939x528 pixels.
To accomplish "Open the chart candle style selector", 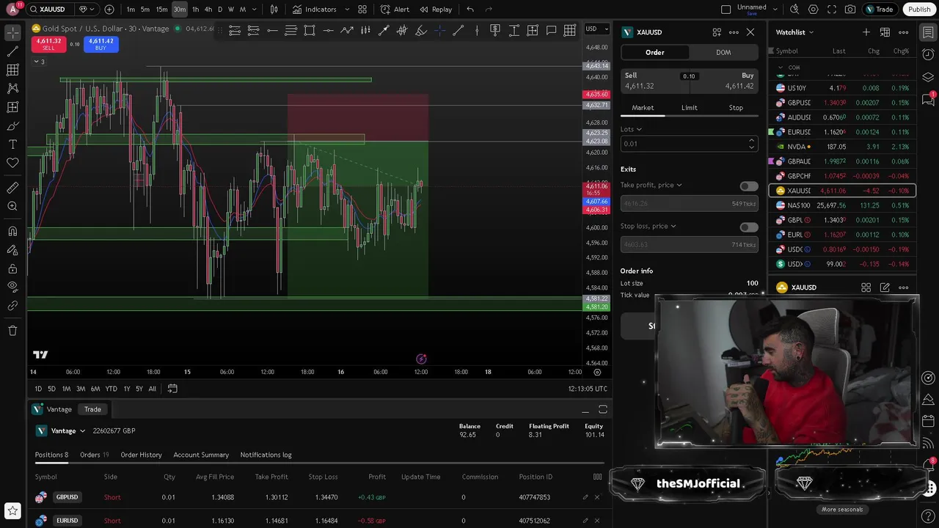I will [x=274, y=10].
